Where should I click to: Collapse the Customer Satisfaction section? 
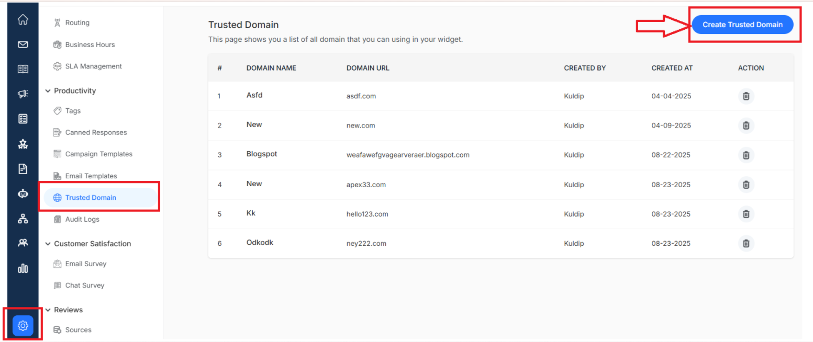88,244
